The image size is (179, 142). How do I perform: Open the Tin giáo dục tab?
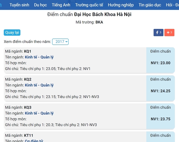point(150,5)
